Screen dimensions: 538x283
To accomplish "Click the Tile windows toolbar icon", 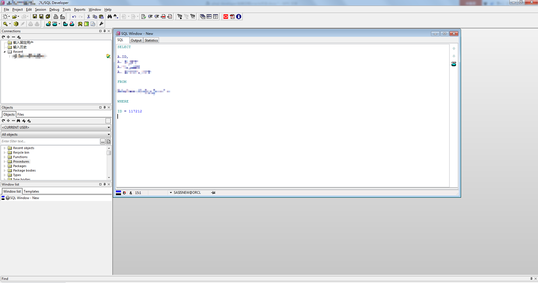I will (209, 17).
